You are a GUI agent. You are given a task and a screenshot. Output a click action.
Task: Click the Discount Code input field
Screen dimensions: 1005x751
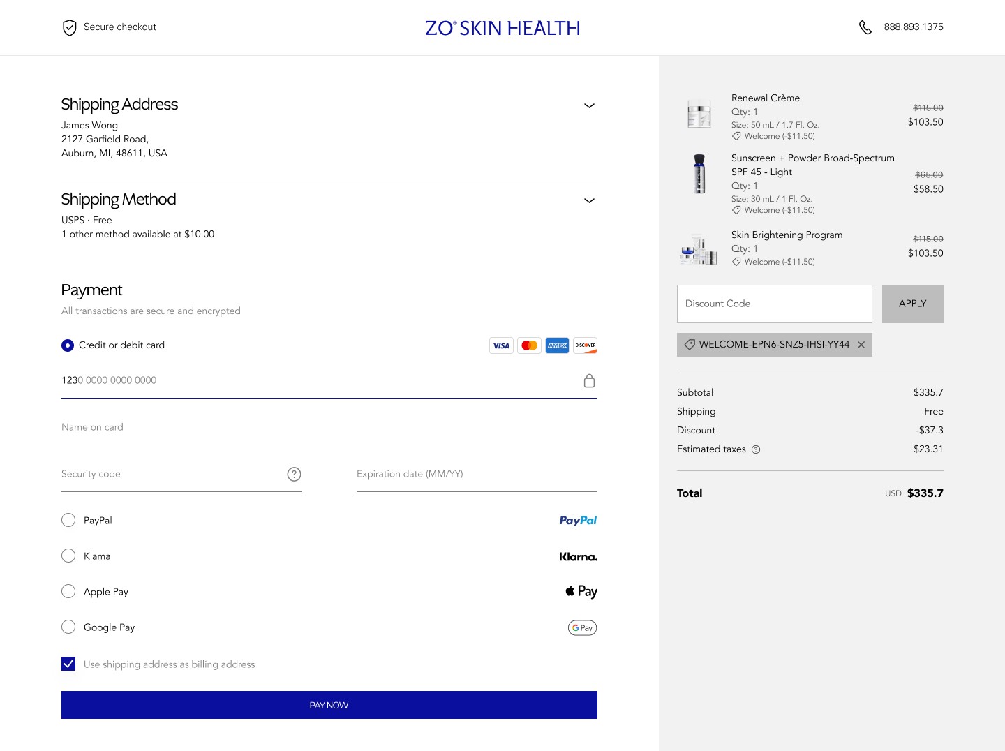click(x=775, y=304)
